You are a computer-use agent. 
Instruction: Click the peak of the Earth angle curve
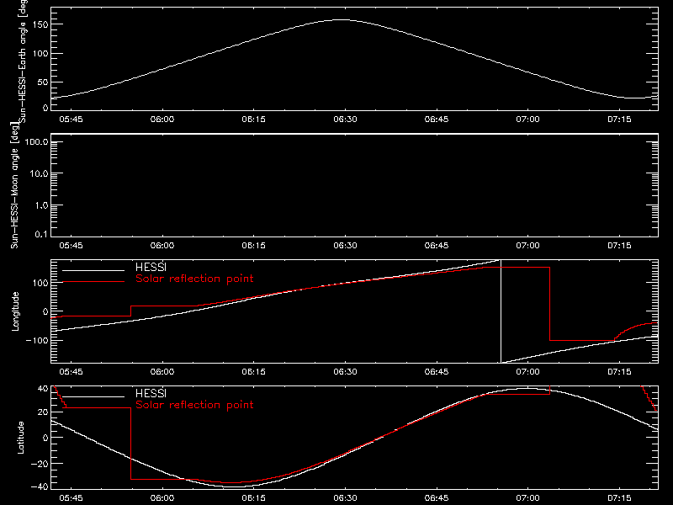tap(342, 19)
